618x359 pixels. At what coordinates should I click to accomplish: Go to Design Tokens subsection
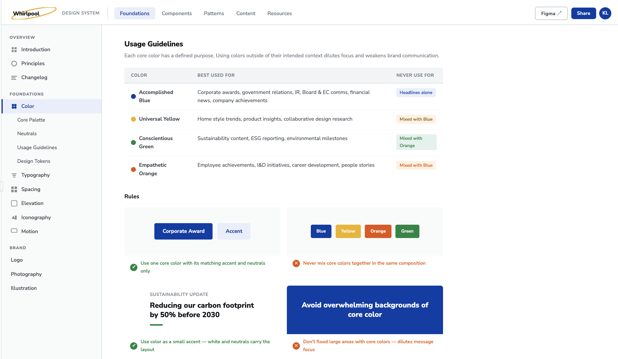[34, 161]
